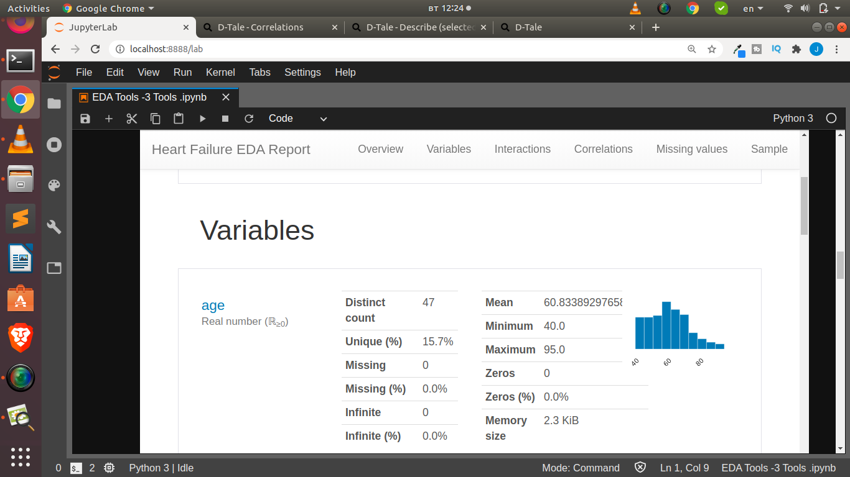Open the terminals indicator in the status bar
The width and height of the screenshot is (850, 477).
click(75, 468)
